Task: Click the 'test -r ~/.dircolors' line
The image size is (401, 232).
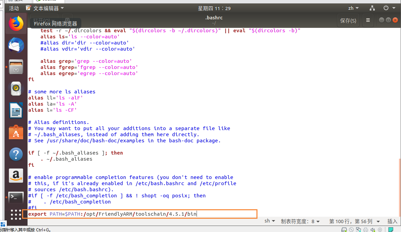Action: pyautogui.click(x=170, y=31)
